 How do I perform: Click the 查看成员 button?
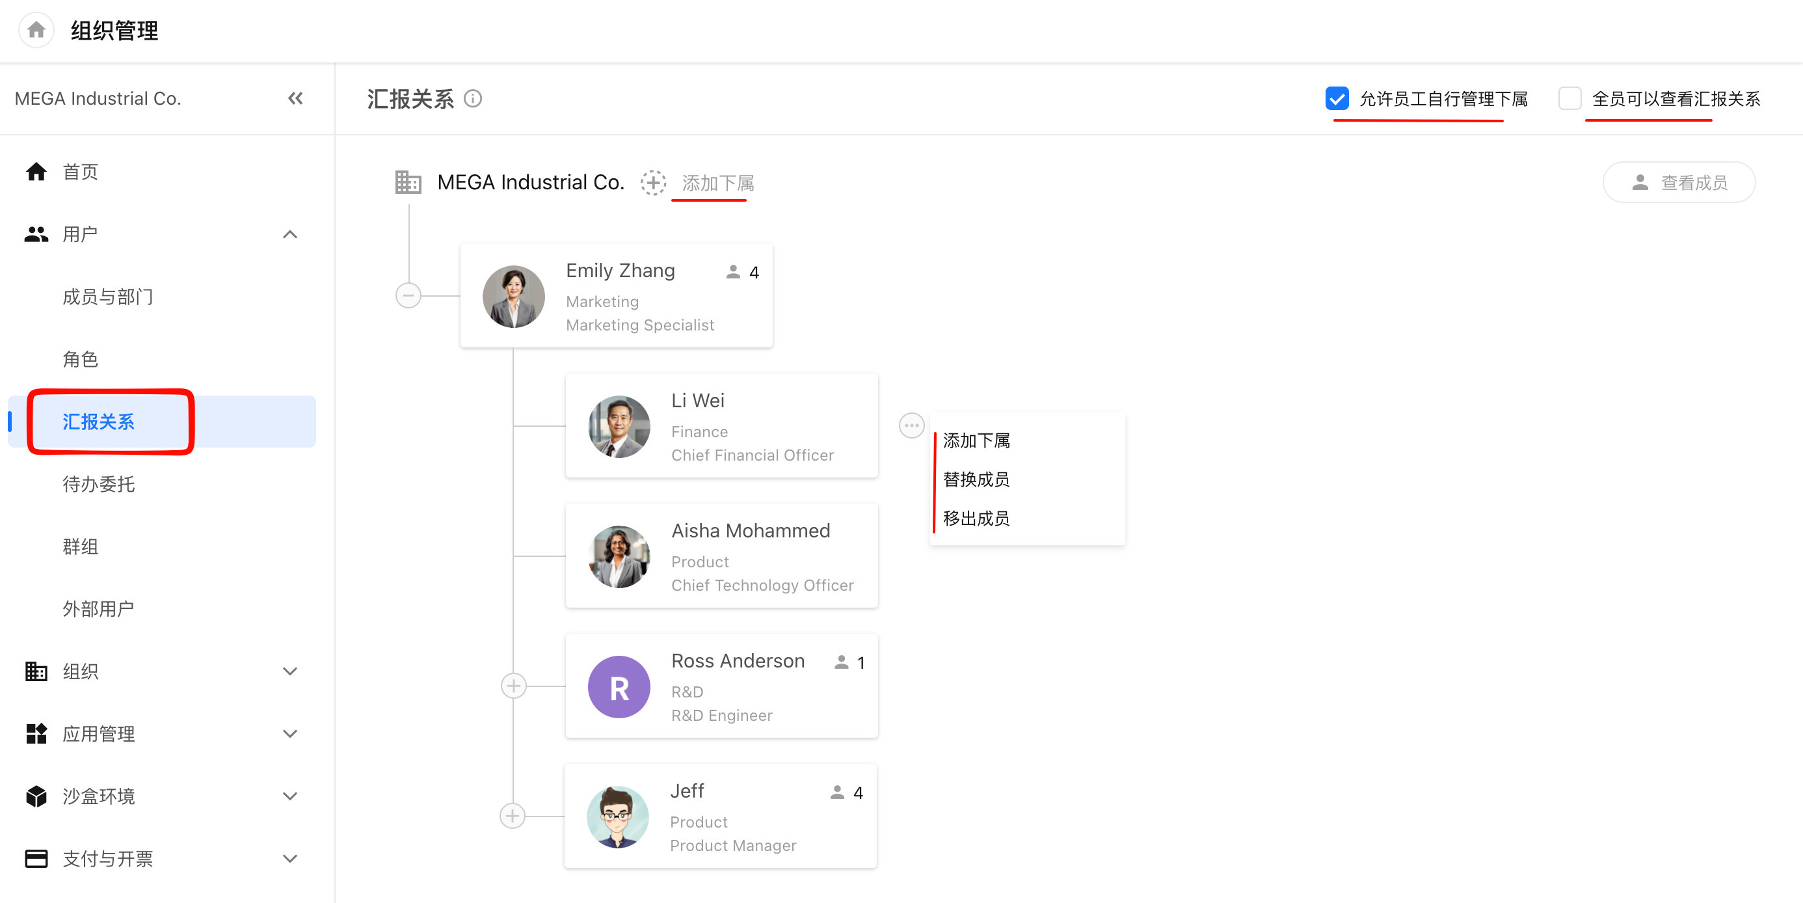tap(1678, 183)
